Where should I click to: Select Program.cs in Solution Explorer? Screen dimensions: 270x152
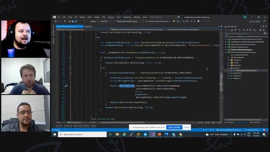238,76
